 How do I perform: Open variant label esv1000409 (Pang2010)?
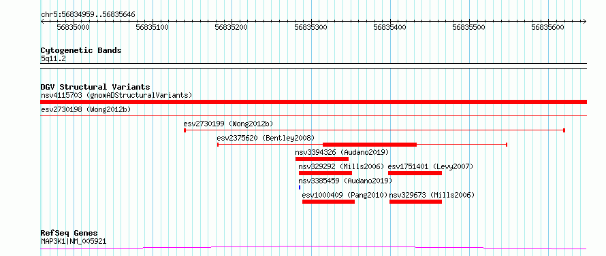pyautogui.click(x=345, y=195)
